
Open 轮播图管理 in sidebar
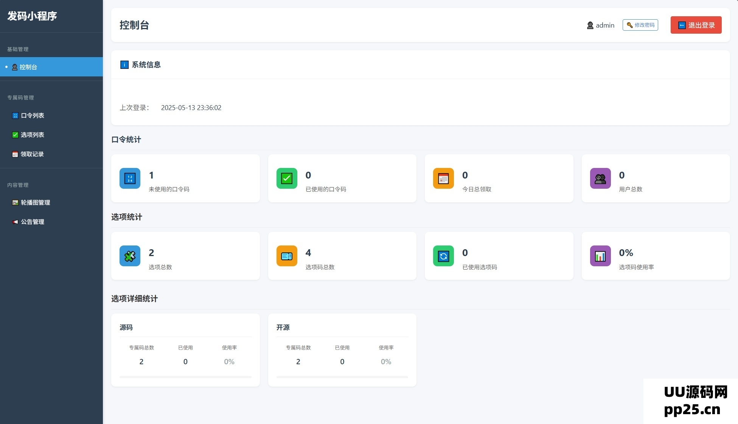[35, 202]
